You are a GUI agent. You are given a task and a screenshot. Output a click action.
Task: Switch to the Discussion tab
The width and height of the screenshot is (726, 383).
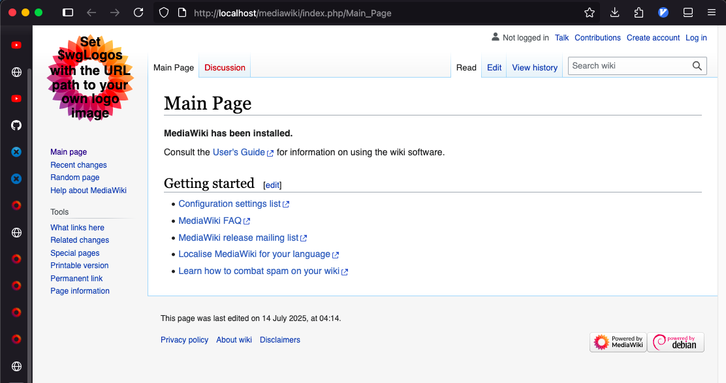click(x=225, y=68)
